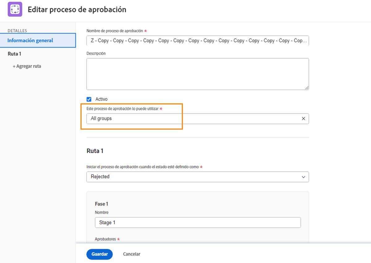This screenshot has width=371, height=263.
Task: Save changes with the "Guardar" button
Action: pos(99,254)
